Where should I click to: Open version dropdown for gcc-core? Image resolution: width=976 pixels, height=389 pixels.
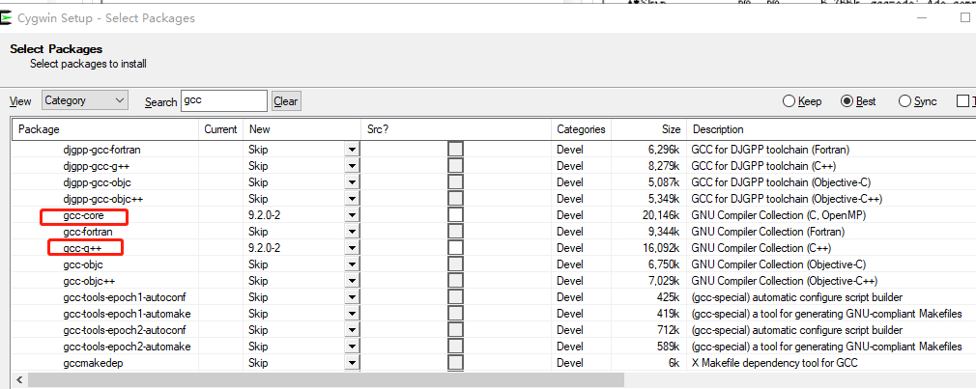tap(352, 214)
